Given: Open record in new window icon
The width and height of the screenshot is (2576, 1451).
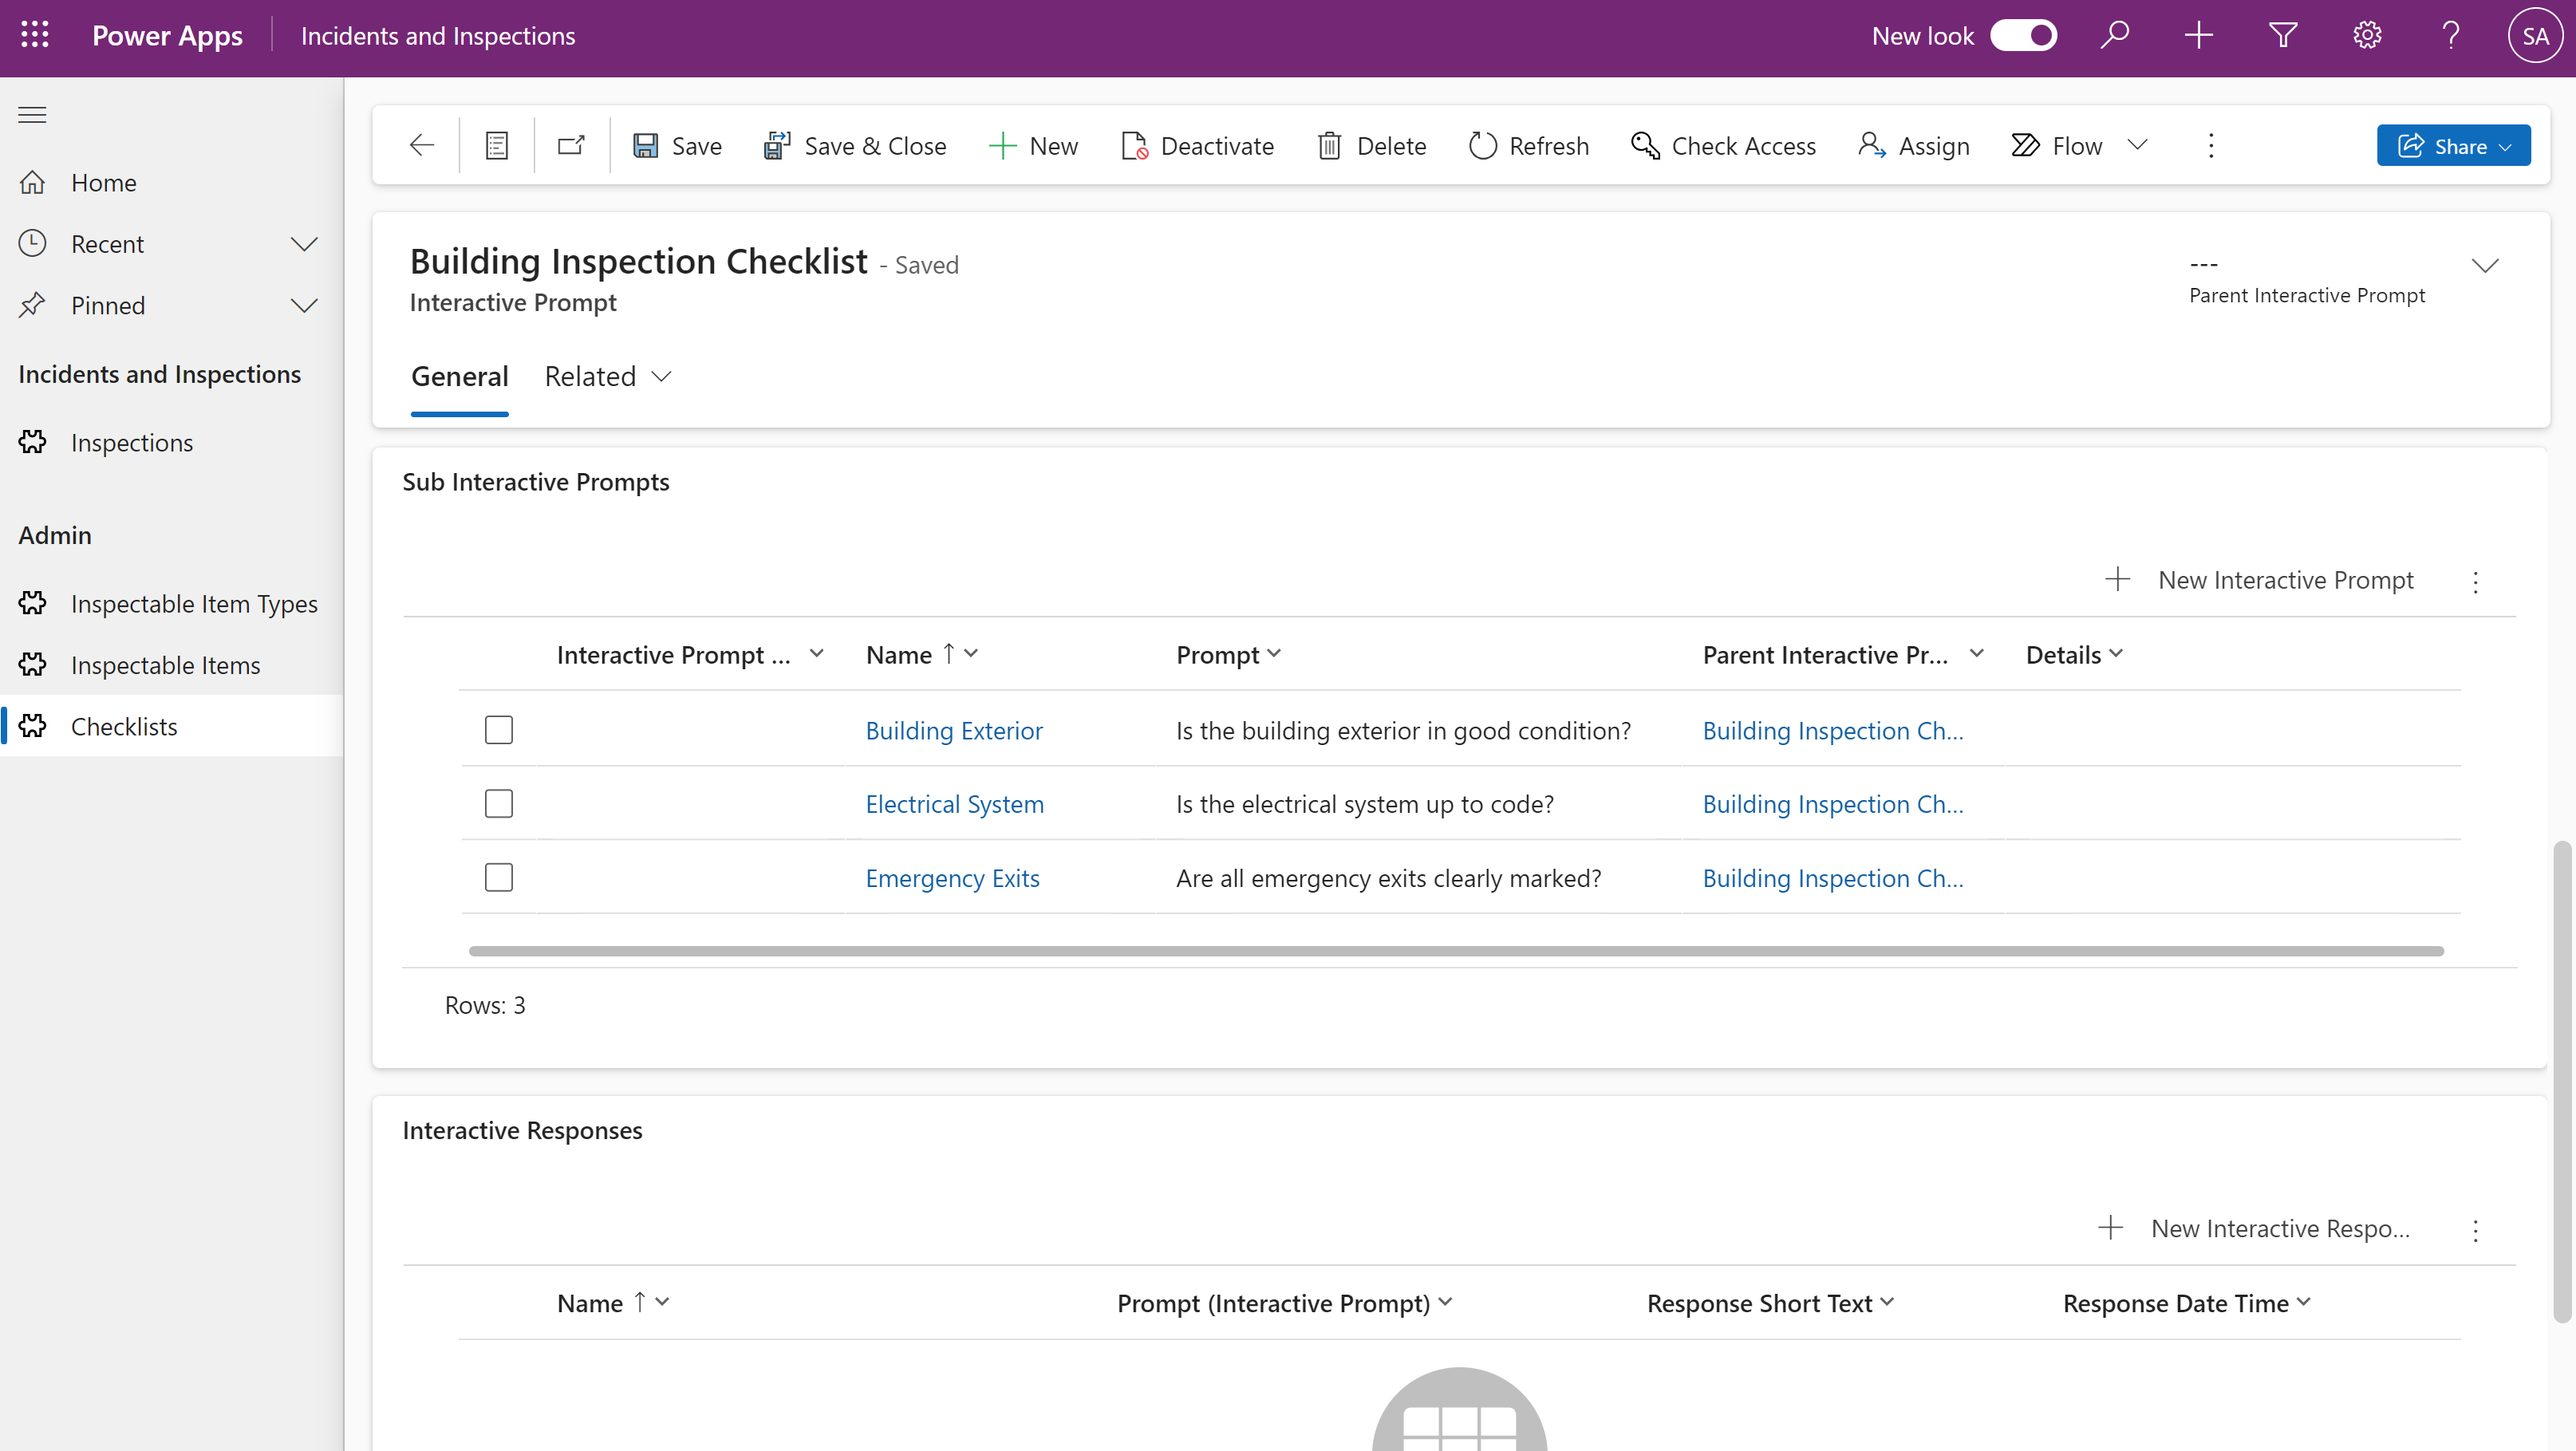Looking at the screenshot, I should [x=571, y=146].
